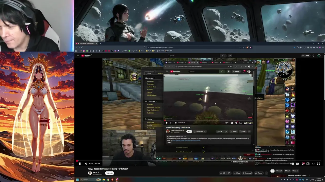Switch outer player to miniplayer
The image size is (325, 182).
pos(308,164)
